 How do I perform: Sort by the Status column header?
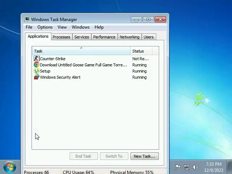pos(141,51)
